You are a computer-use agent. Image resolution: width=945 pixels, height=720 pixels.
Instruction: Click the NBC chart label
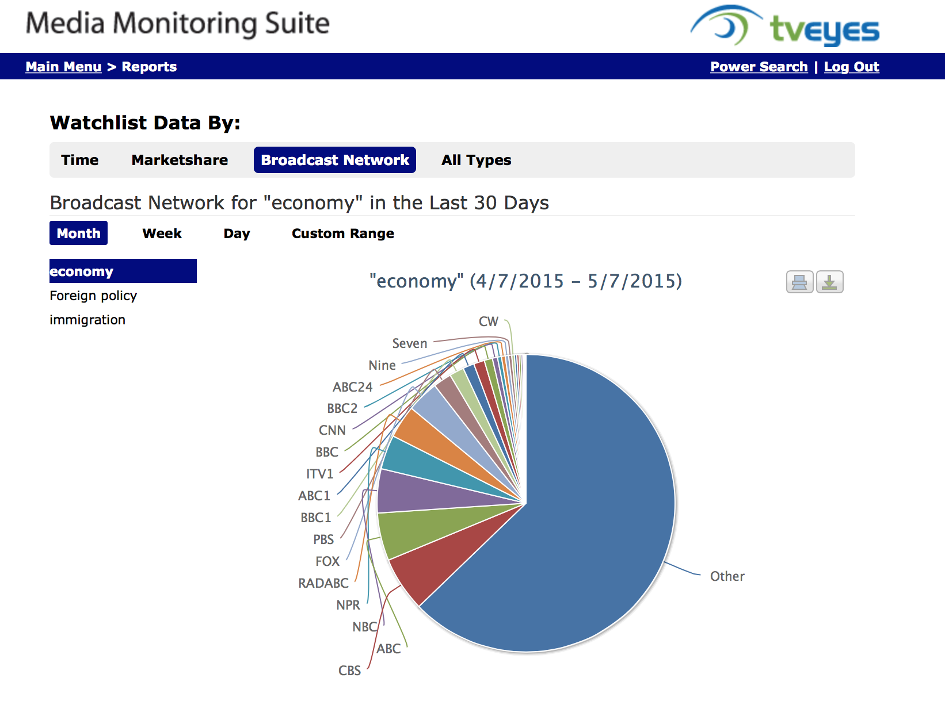tap(364, 627)
